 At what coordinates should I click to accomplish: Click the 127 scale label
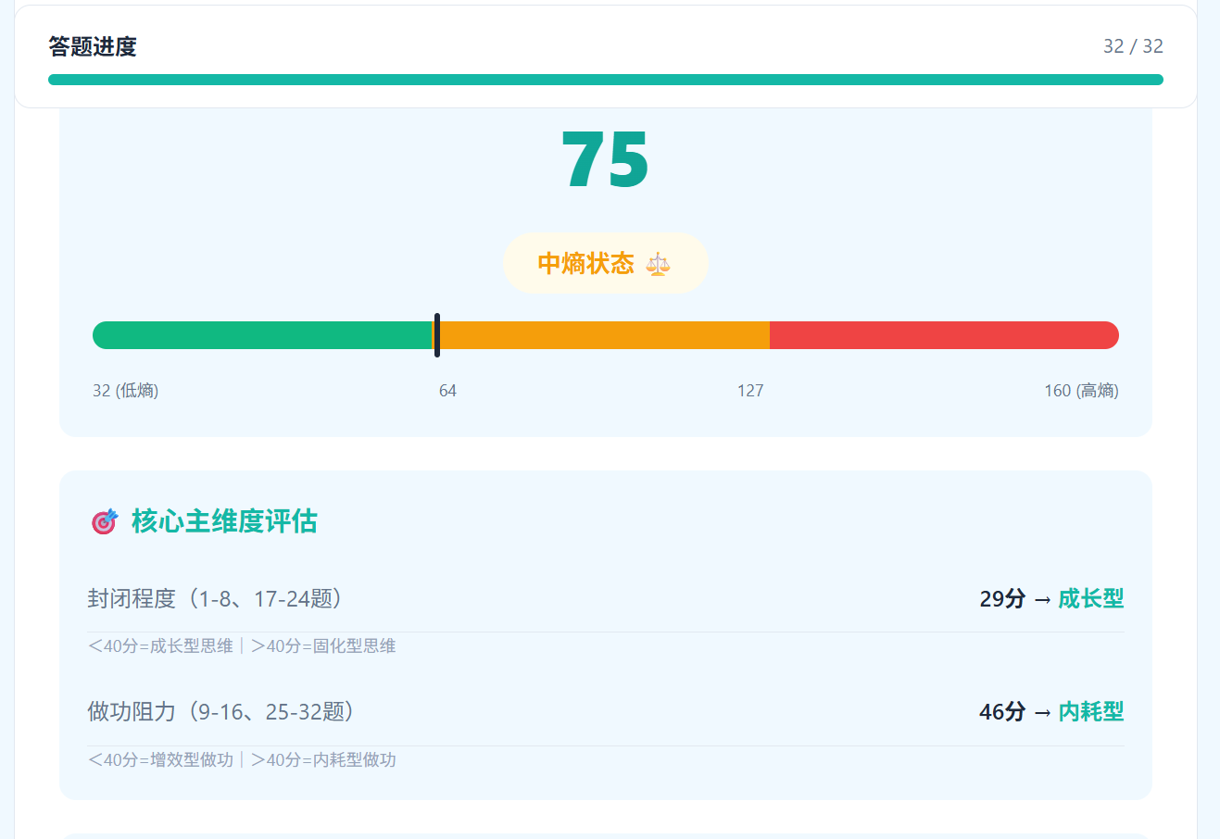click(749, 391)
